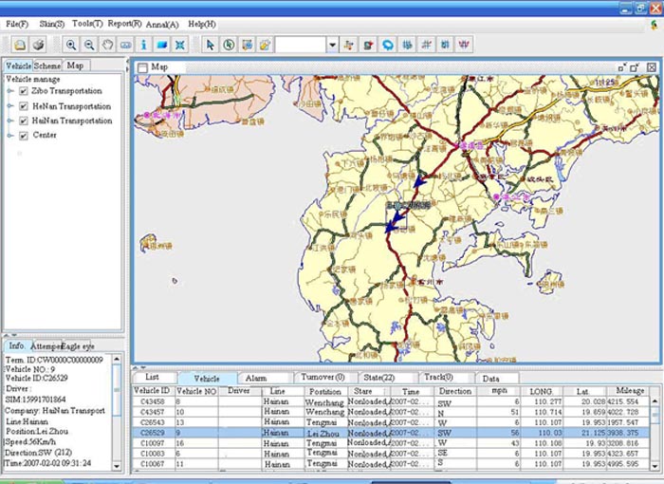Switch to the Alarm tab
The image size is (664, 484).
pyautogui.click(x=256, y=378)
